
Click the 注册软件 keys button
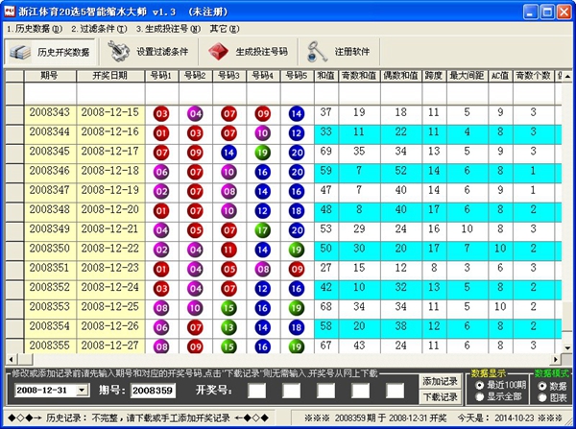pyautogui.click(x=339, y=52)
